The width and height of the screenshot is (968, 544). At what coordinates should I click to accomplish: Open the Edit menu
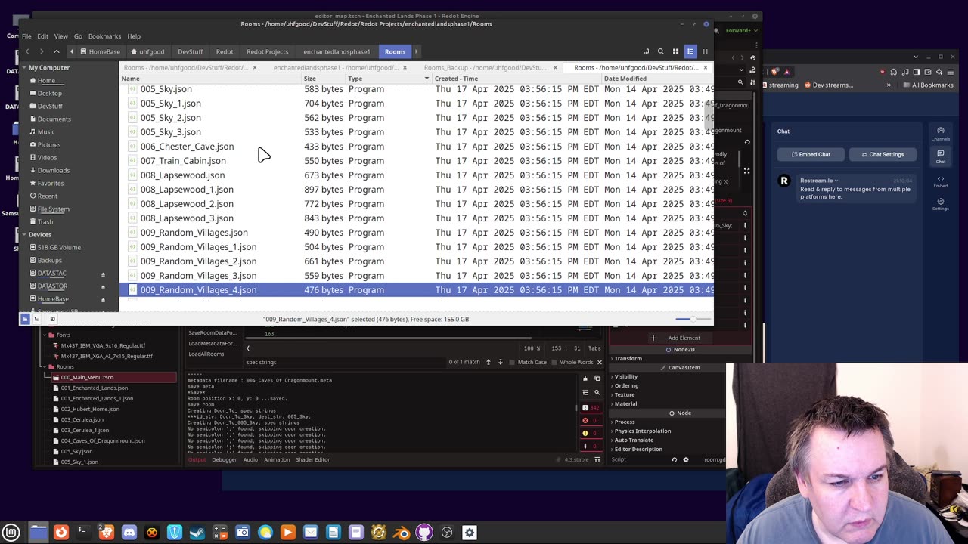pos(43,36)
